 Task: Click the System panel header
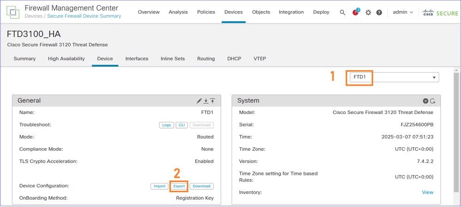[336, 101]
